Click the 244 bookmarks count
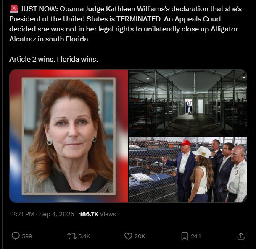The width and height of the screenshot is (256, 249). click(x=196, y=236)
